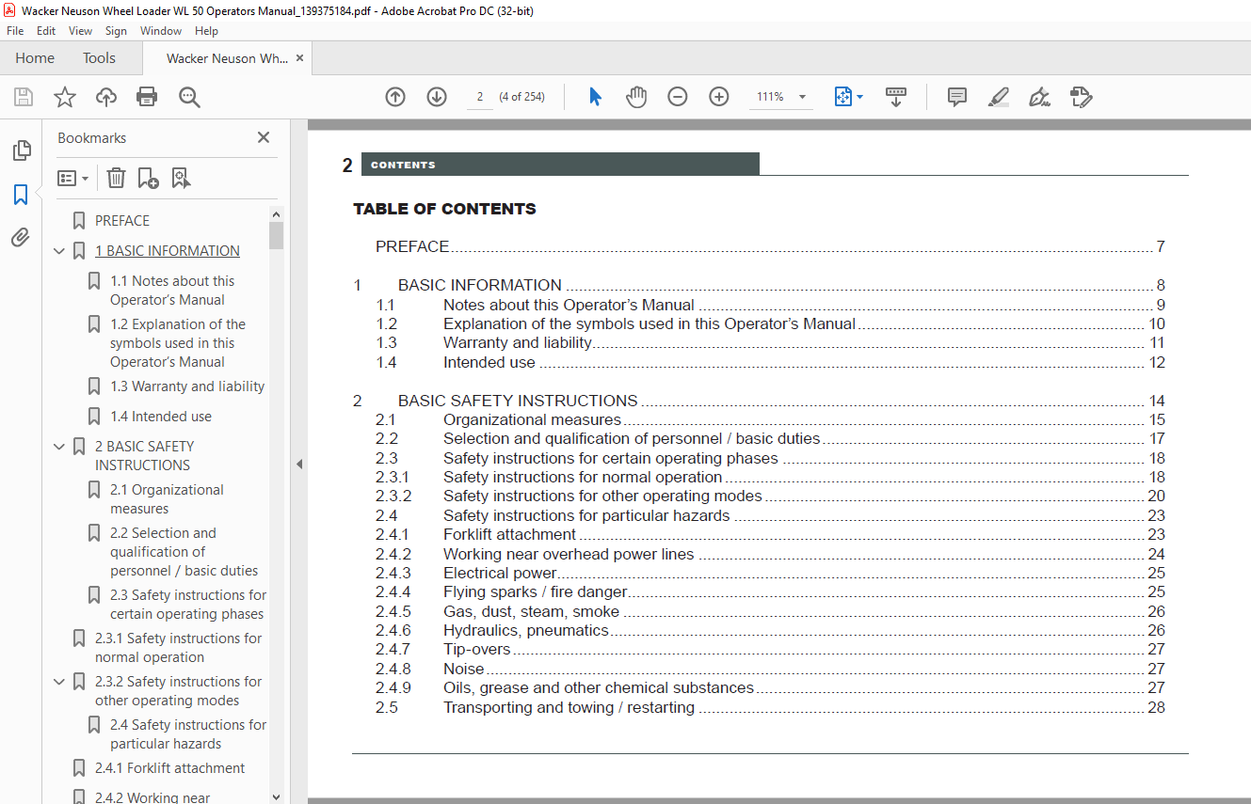Select the Highlight text pen tool
Image resolution: width=1251 pixels, height=804 pixels.
999,97
